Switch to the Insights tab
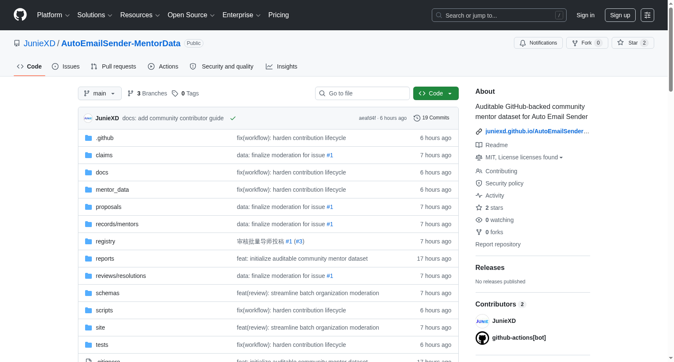Image resolution: width=674 pixels, height=362 pixels. (281, 66)
